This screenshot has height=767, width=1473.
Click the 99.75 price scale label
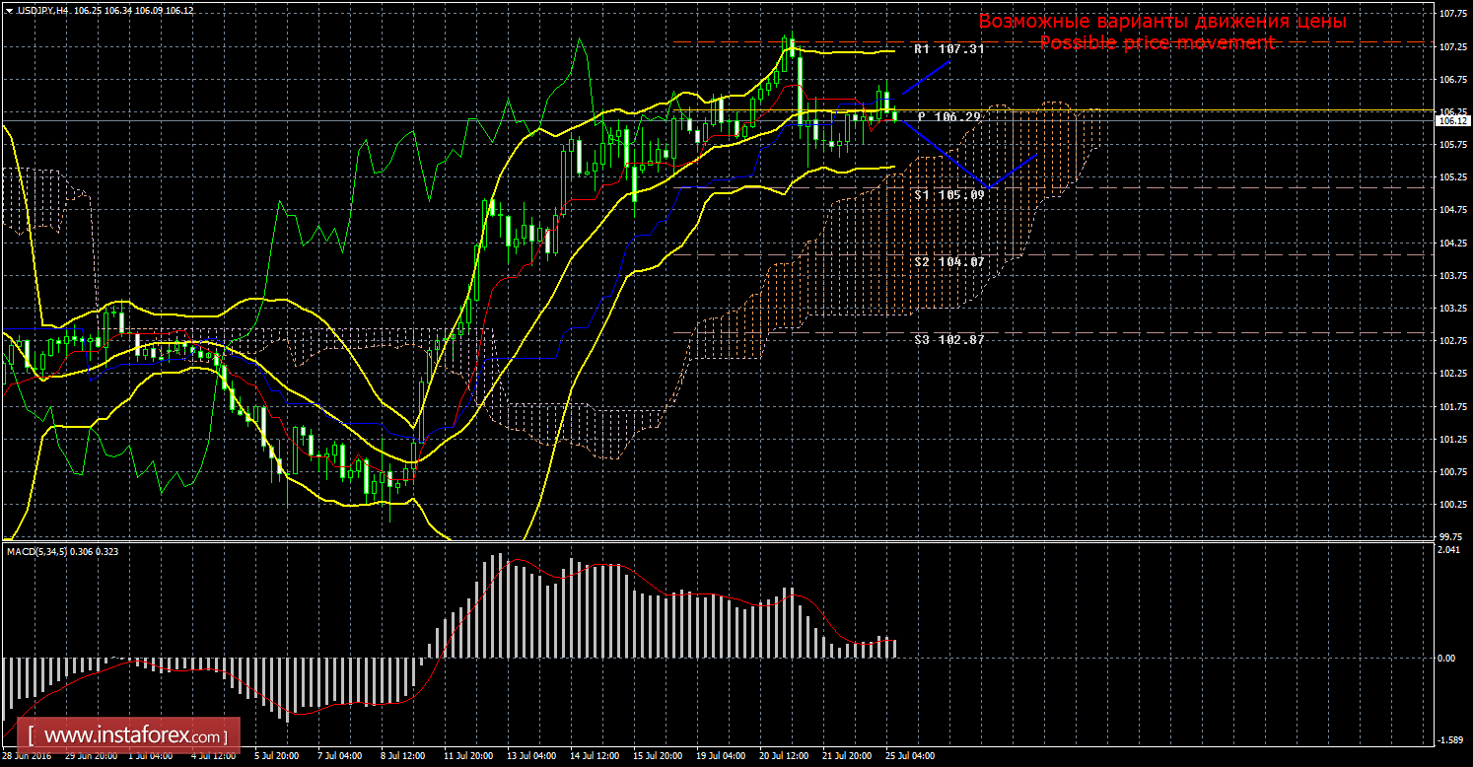point(1451,537)
